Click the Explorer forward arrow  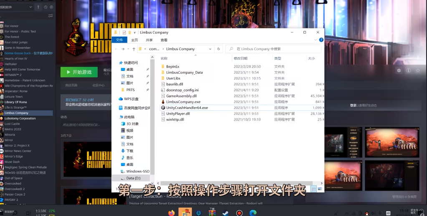point(123,49)
